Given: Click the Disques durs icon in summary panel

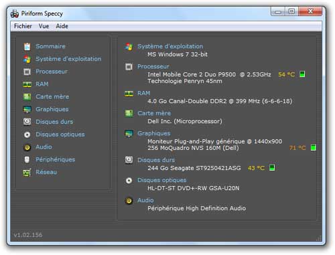Looking at the screenshot, I should (129, 160).
